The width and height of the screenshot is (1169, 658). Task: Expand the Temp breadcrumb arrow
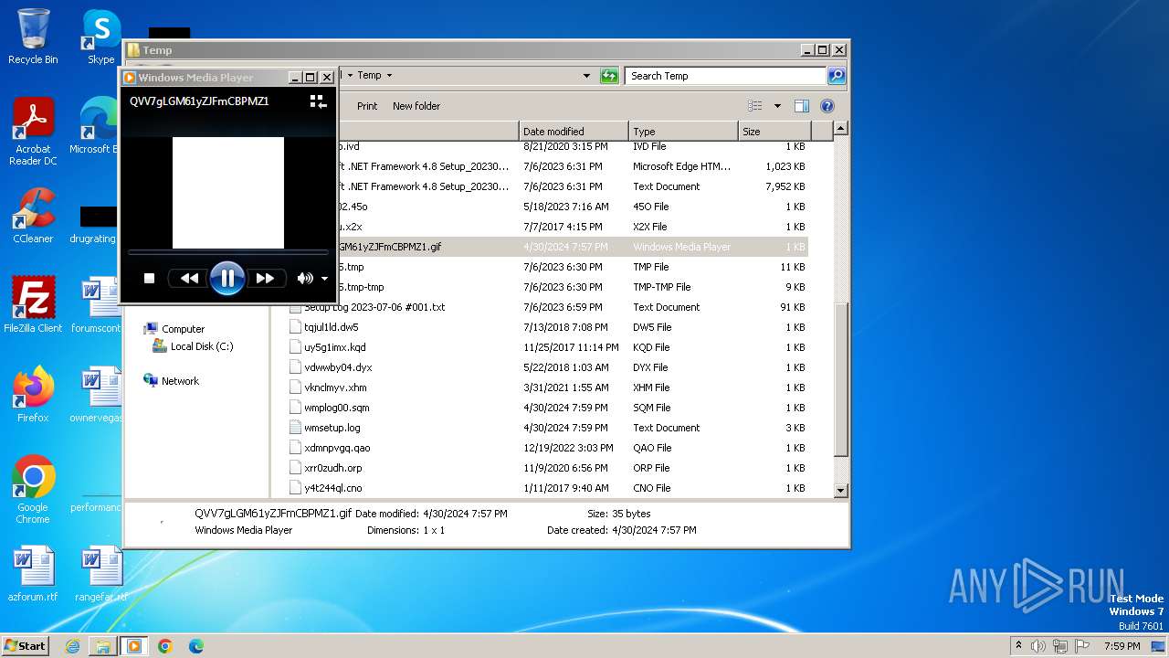pyautogui.click(x=389, y=76)
